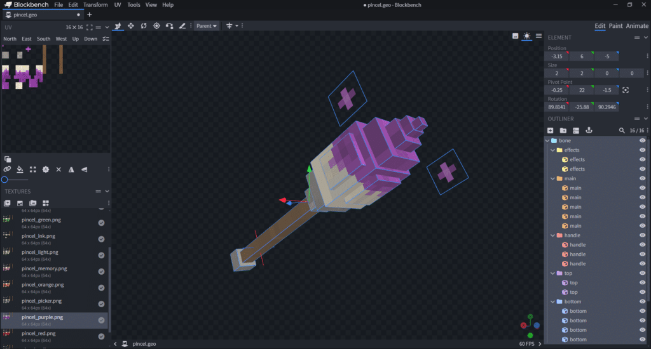Open the viewport hamburger menu
The width and height of the screenshot is (651, 349).
tap(539, 36)
